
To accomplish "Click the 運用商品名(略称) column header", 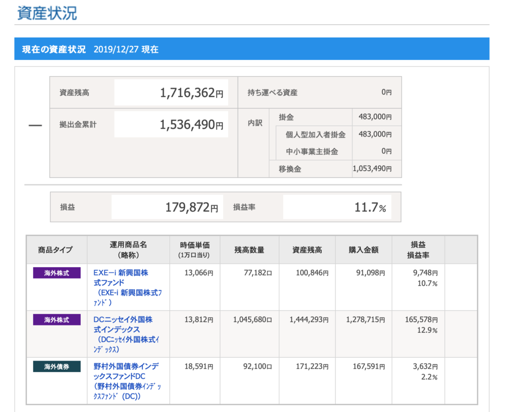I will point(128,250).
